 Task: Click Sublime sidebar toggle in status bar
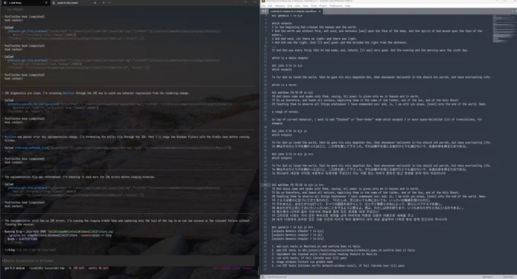264,277
